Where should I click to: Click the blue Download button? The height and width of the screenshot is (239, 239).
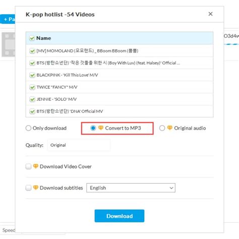(119, 216)
